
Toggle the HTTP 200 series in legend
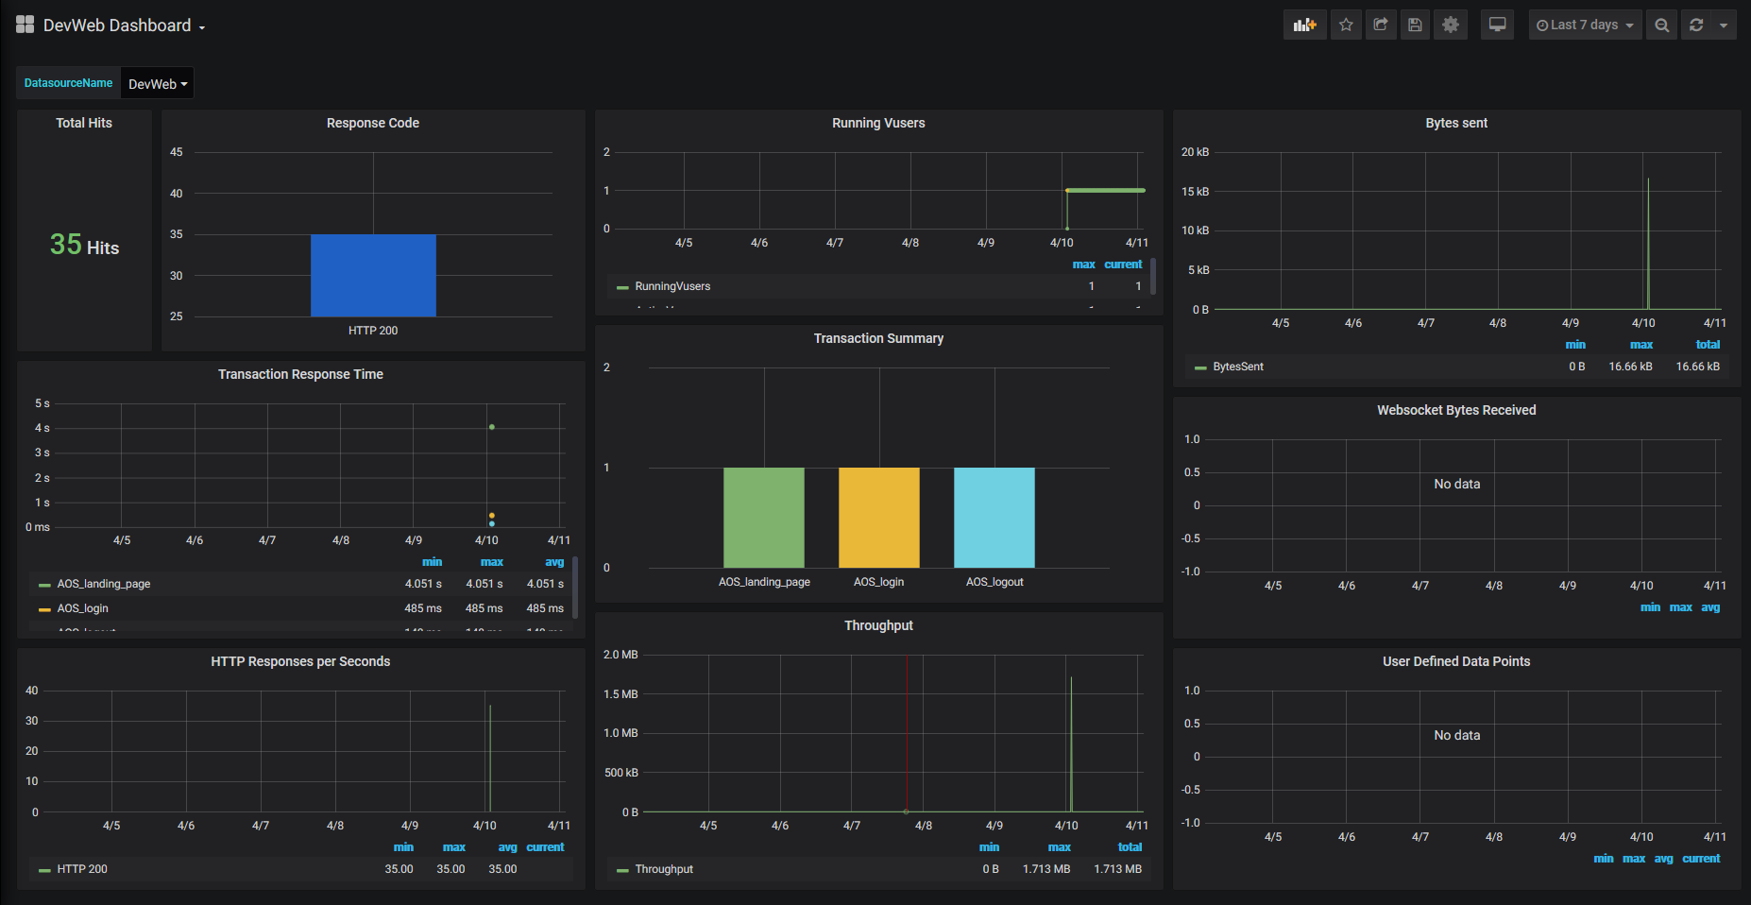[x=82, y=869]
